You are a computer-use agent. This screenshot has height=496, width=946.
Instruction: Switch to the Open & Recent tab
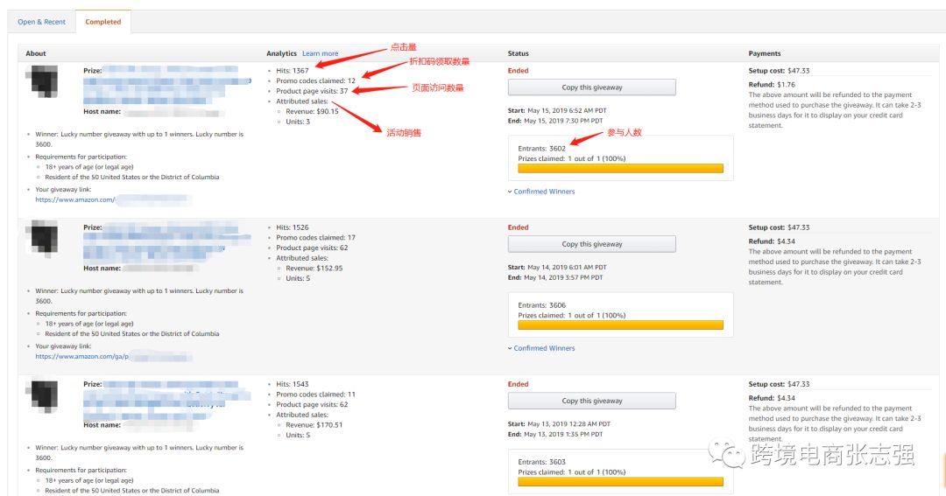pos(42,22)
